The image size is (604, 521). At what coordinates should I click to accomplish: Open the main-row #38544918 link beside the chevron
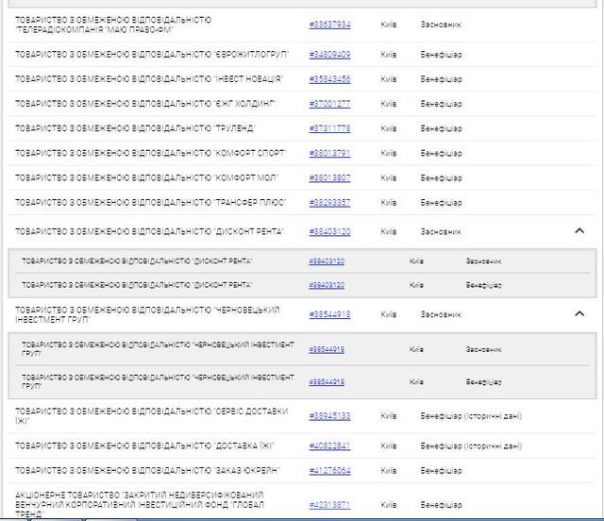click(329, 314)
